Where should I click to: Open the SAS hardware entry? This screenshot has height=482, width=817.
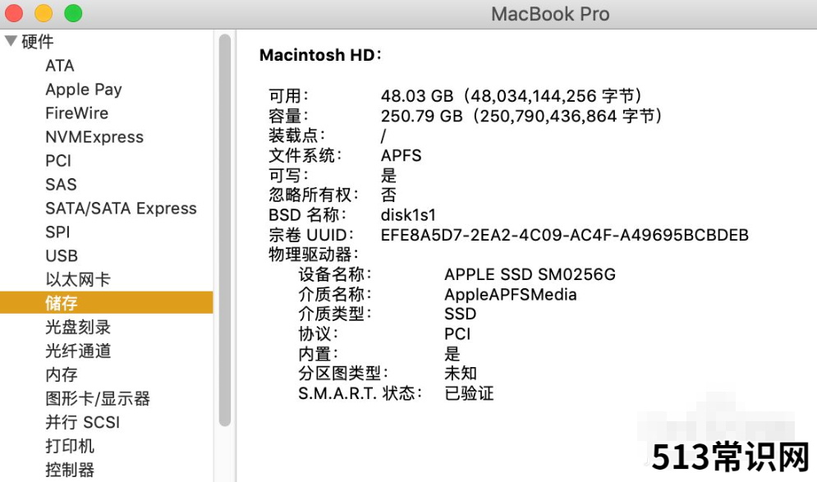61,185
